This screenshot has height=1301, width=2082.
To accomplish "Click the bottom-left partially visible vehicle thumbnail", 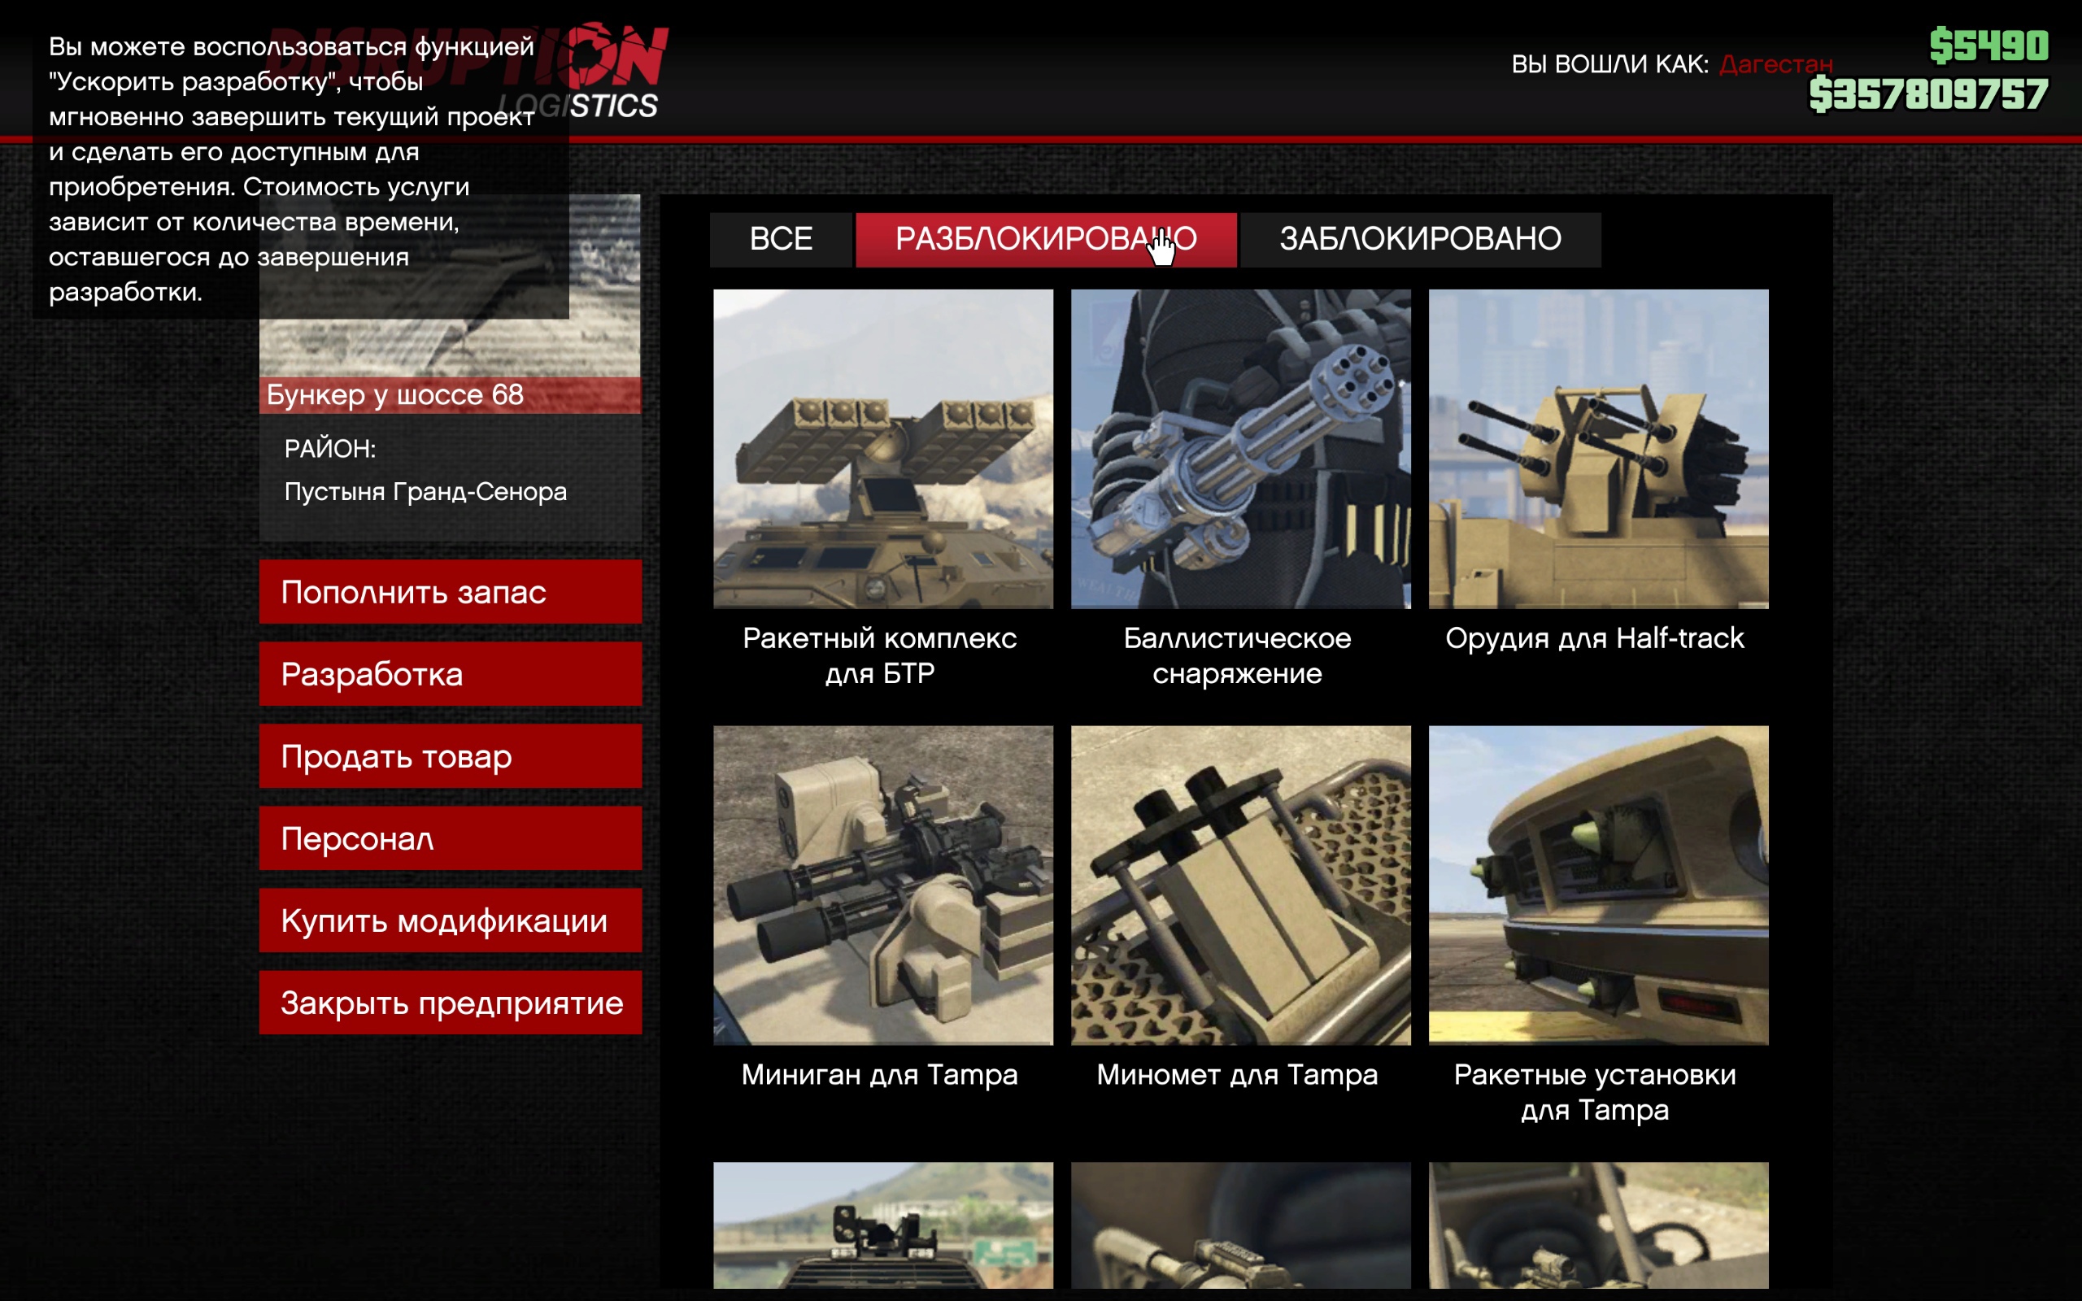I will 882,1225.
